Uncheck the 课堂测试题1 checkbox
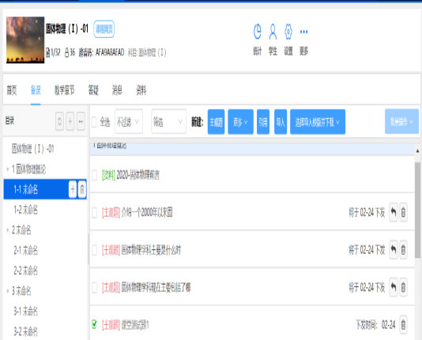 coord(94,324)
